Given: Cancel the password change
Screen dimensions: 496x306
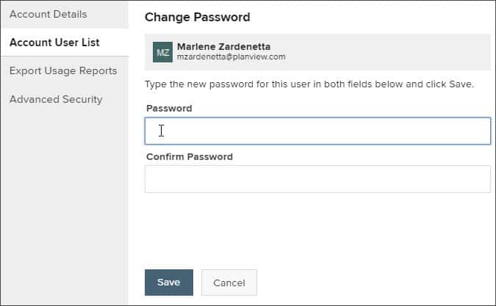Looking at the screenshot, I should click(229, 283).
